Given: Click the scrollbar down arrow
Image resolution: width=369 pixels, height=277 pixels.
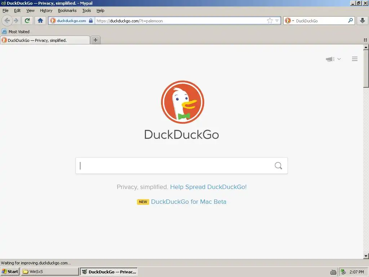Looking at the screenshot, I should 366,256.
